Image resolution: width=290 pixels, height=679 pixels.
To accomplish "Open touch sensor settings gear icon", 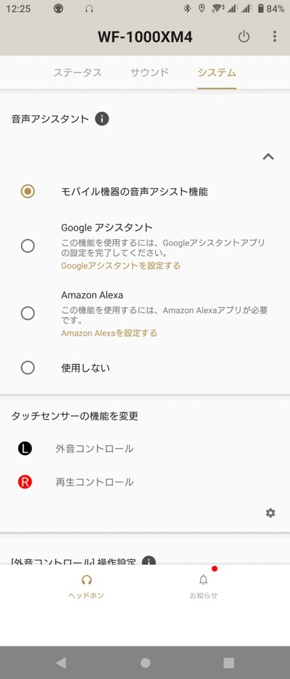I will pos(270,513).
